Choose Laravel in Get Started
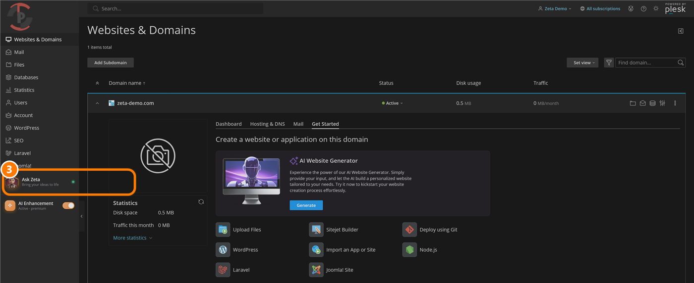This screenshot has width=694, height=283. point(233,270)
